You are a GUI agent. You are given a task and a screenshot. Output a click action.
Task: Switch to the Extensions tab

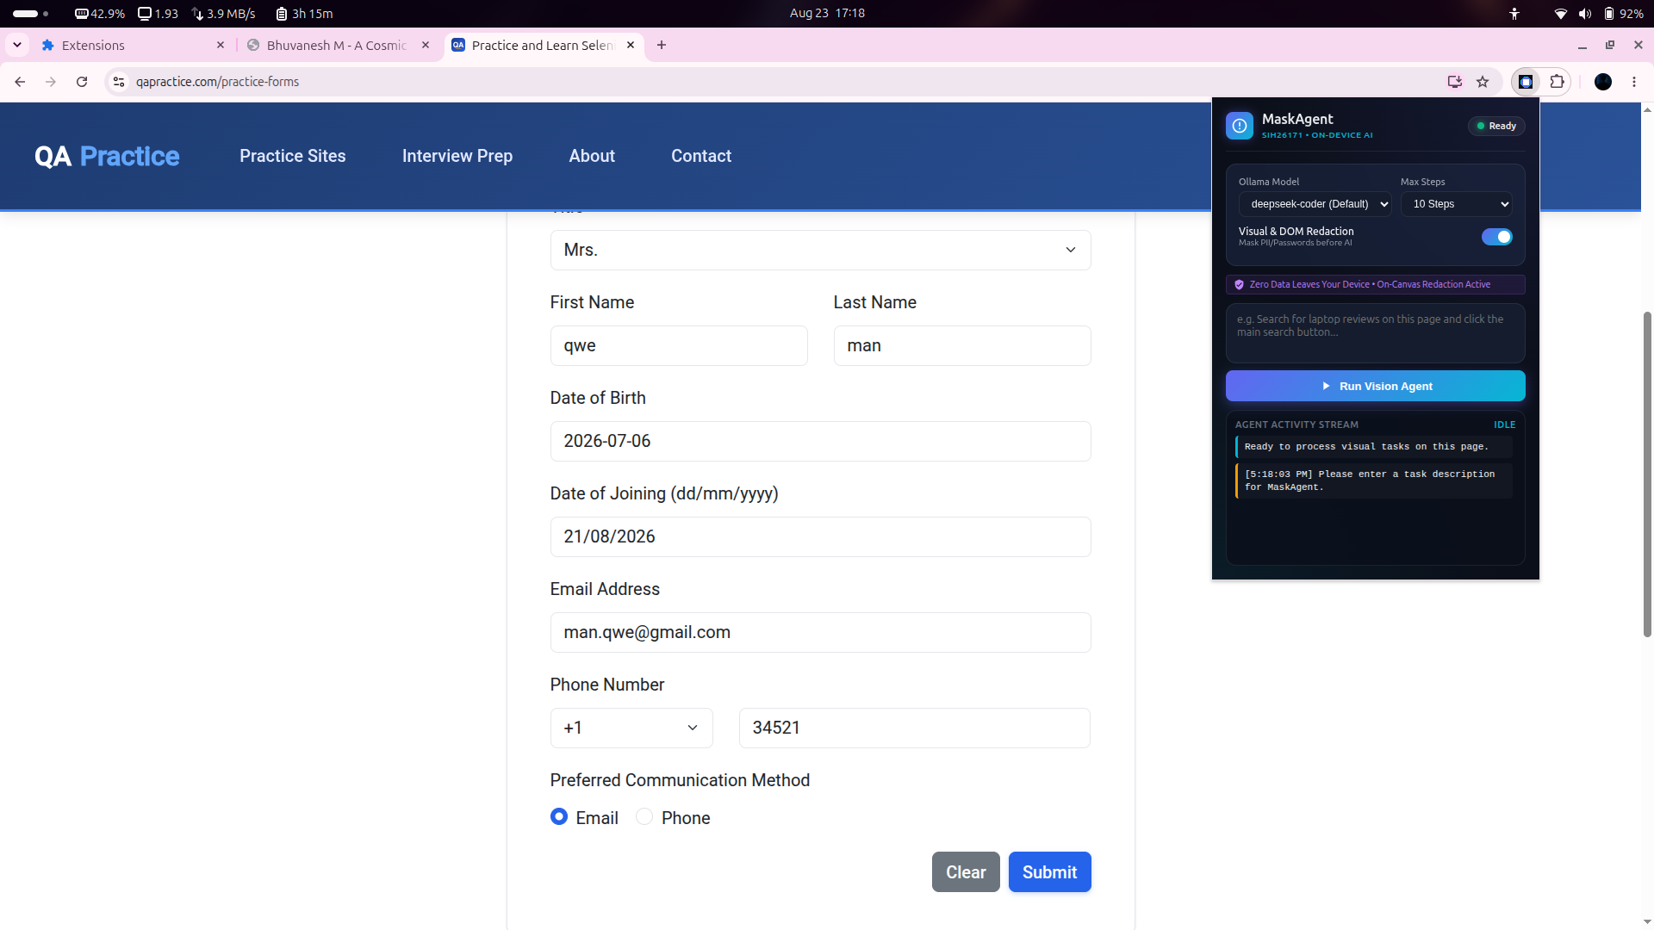pyautogui.click(x=132, y=45)
